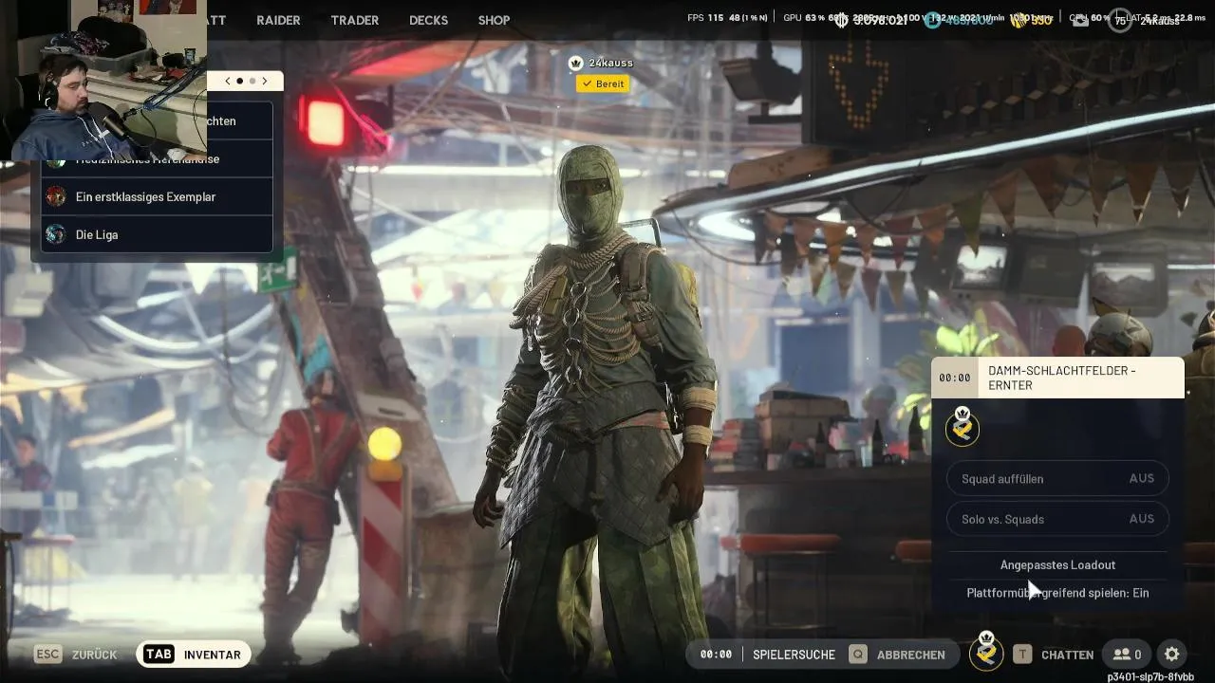Click the crown icon above 24kauss
The height and width of the screenshot is (683, 1215).
point(575,63)
